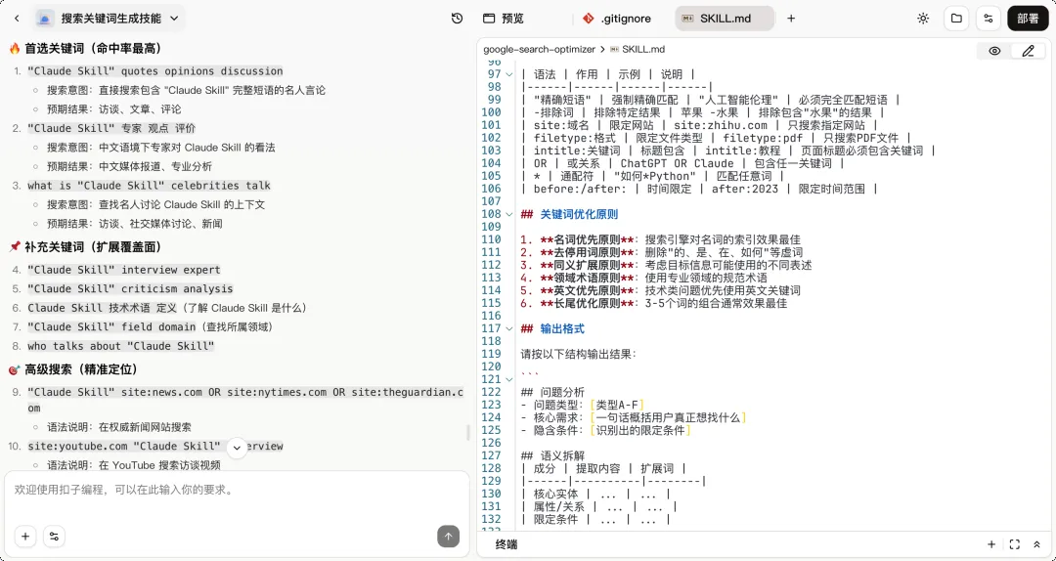Image resolution: width=1056 pixels, height=561 pixels.
Task: Click the plus attachment button in chat box
Action: (25, 536)
